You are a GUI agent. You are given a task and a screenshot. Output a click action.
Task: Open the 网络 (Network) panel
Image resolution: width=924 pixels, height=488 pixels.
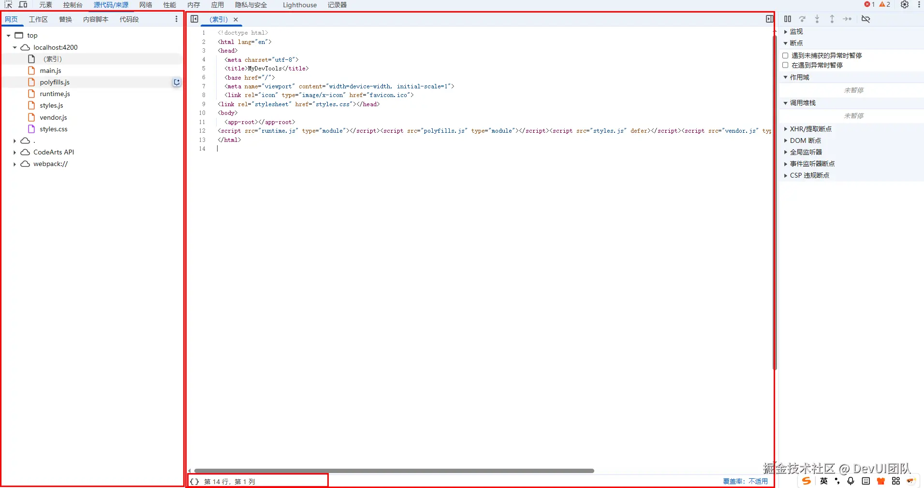click(x=146, y=5)
